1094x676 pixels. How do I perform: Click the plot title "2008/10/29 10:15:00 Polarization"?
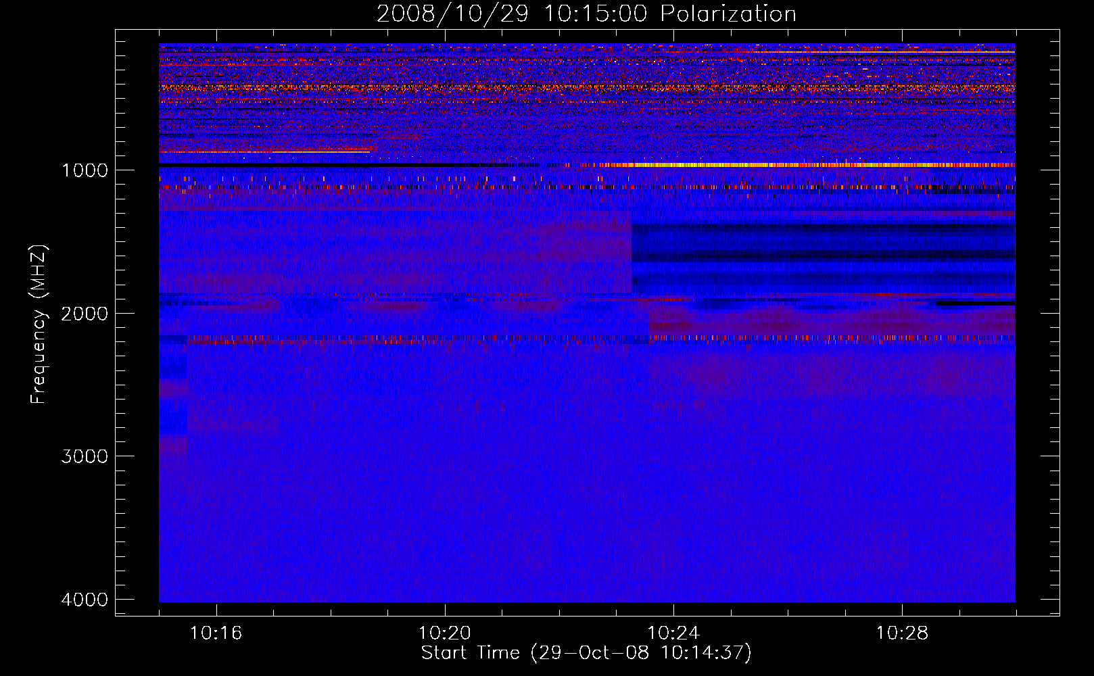(586, 14)
